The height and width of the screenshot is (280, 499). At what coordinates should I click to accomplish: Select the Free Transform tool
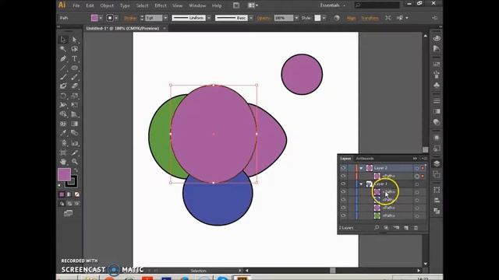click(x=75, y=105)
